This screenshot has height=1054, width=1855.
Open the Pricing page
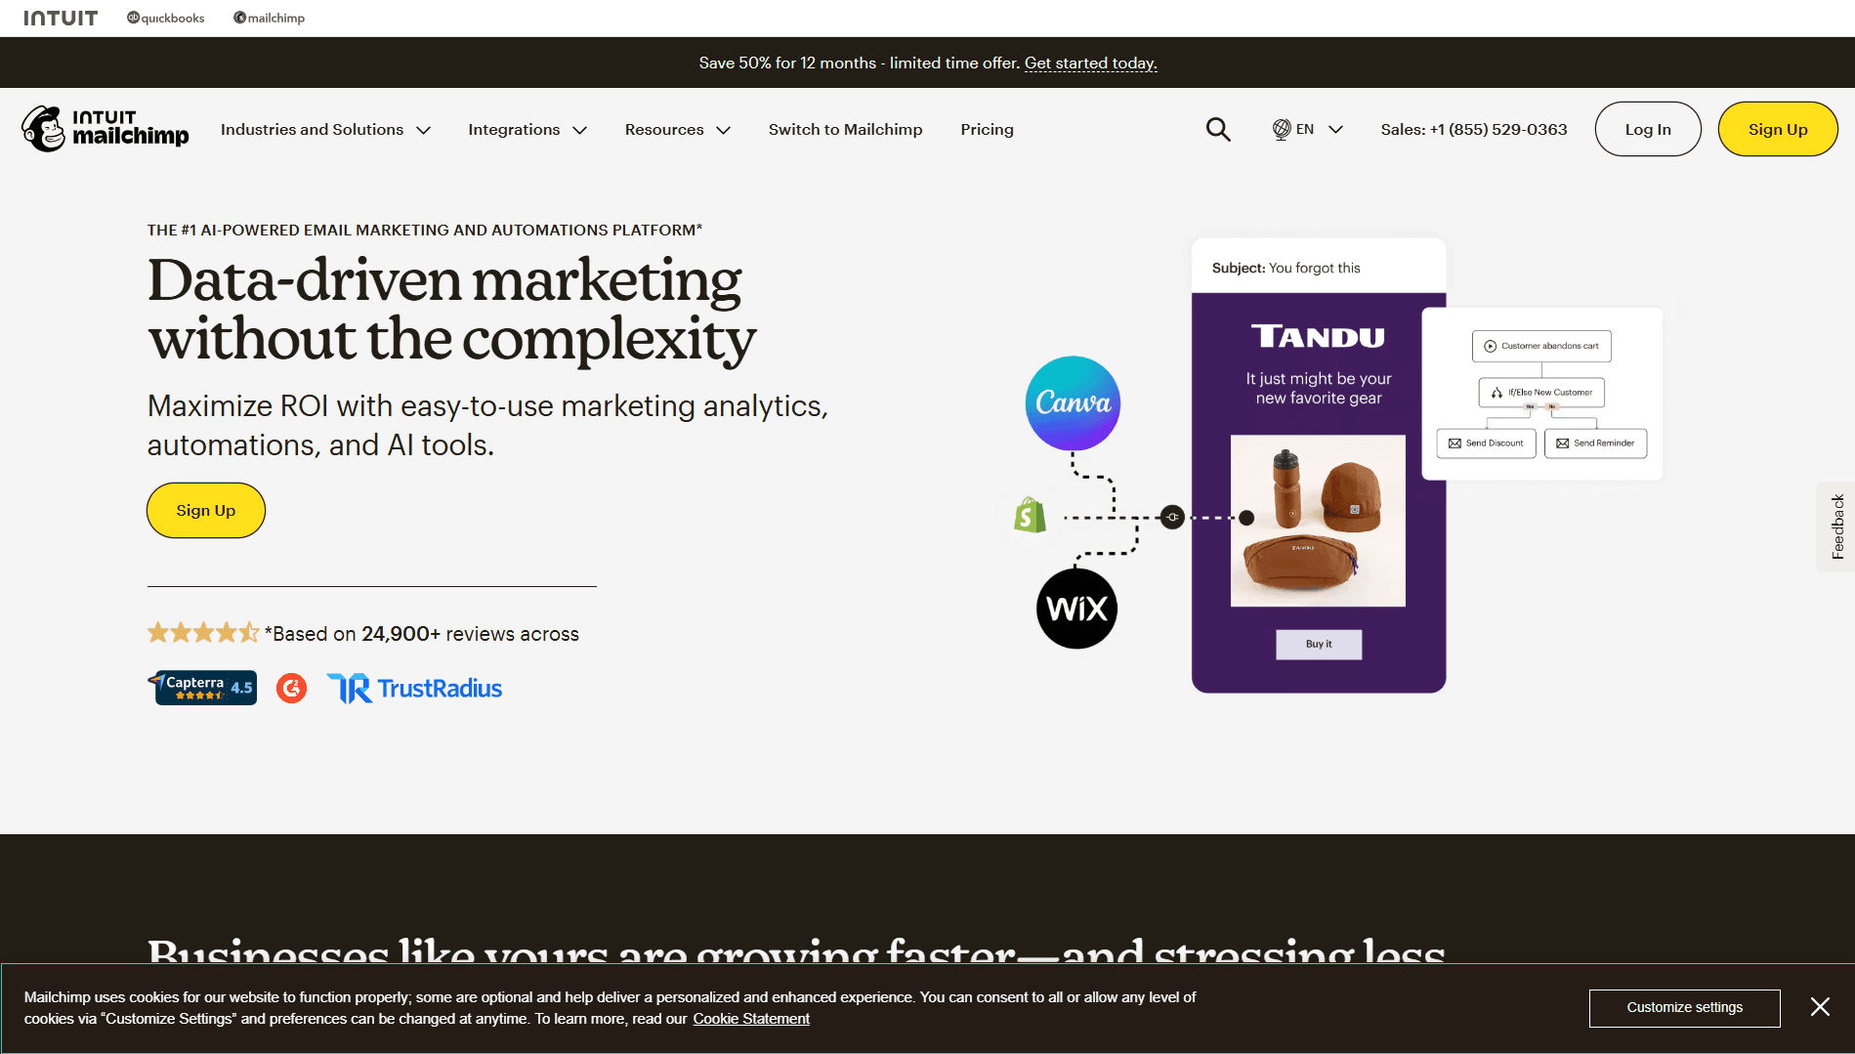(987, 129)
